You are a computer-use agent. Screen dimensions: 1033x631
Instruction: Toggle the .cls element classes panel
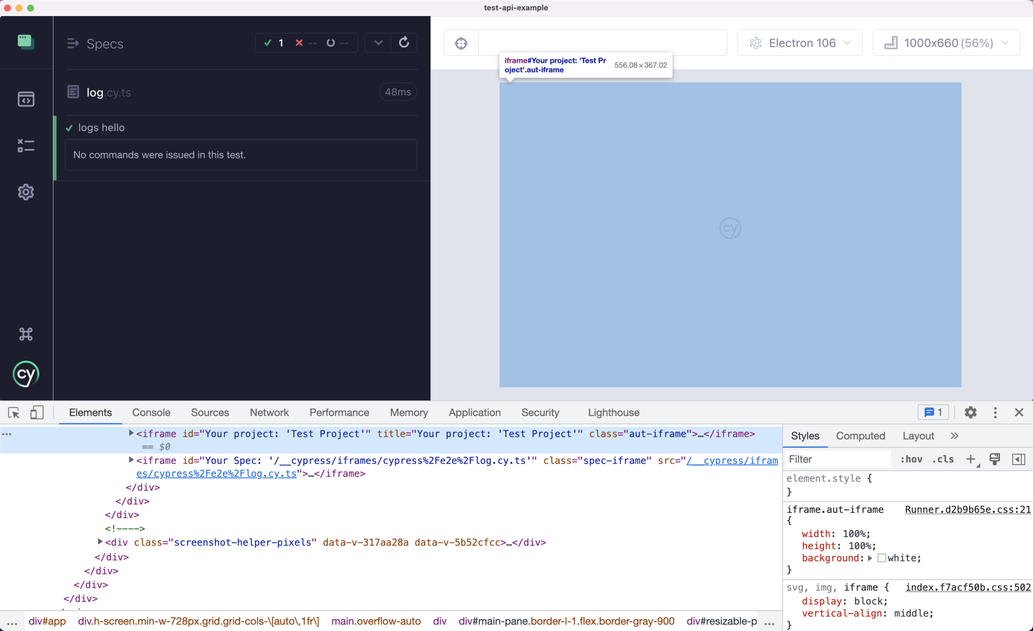tap(942, 459)
